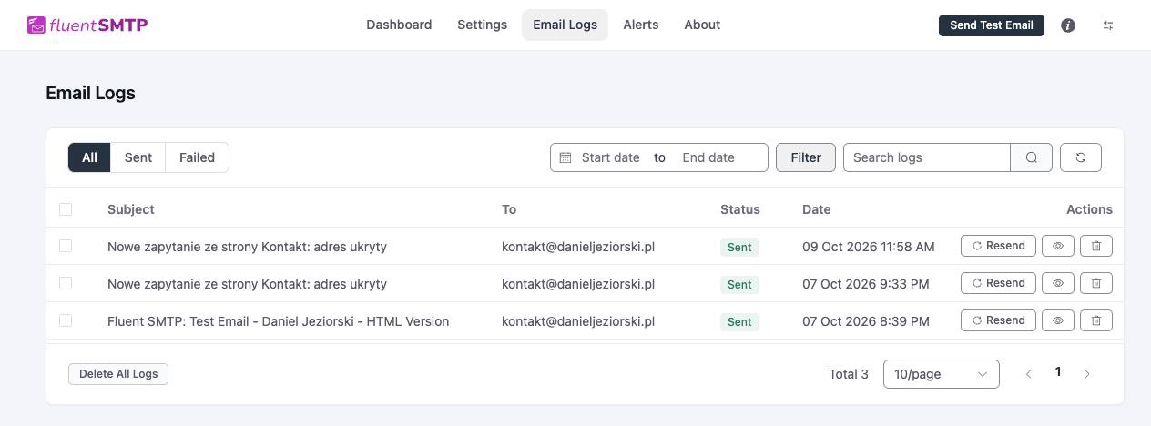Screen dimensions: 1151x426
Task: View the 07 Oct 9:33 PM email
Action: coord(1058,283)
